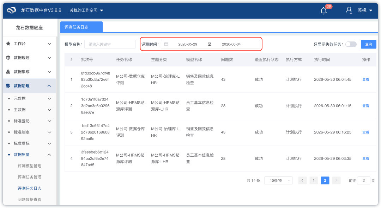Viewport: 381px width, 208px height.
Task: Click the 问题数 column header
Action: point(227,60)
